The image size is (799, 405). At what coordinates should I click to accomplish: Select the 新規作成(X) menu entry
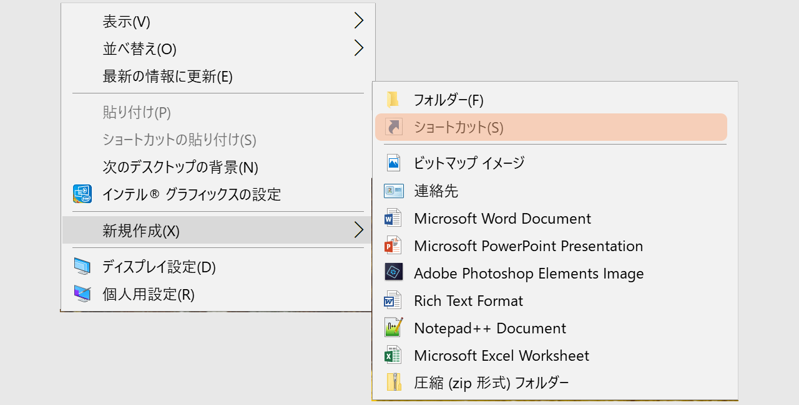(218, 231)
